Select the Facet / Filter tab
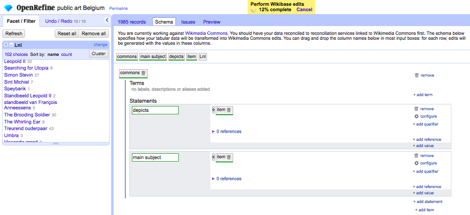470x215 pixels. [21, 21]
